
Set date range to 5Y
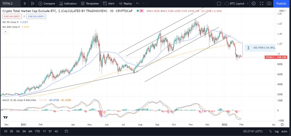pos(50,132)
